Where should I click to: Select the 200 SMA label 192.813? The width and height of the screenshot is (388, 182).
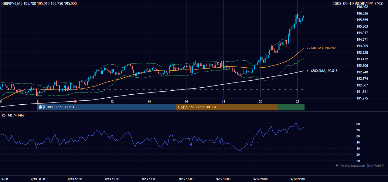pyautogui.click(x=322, y=71)
